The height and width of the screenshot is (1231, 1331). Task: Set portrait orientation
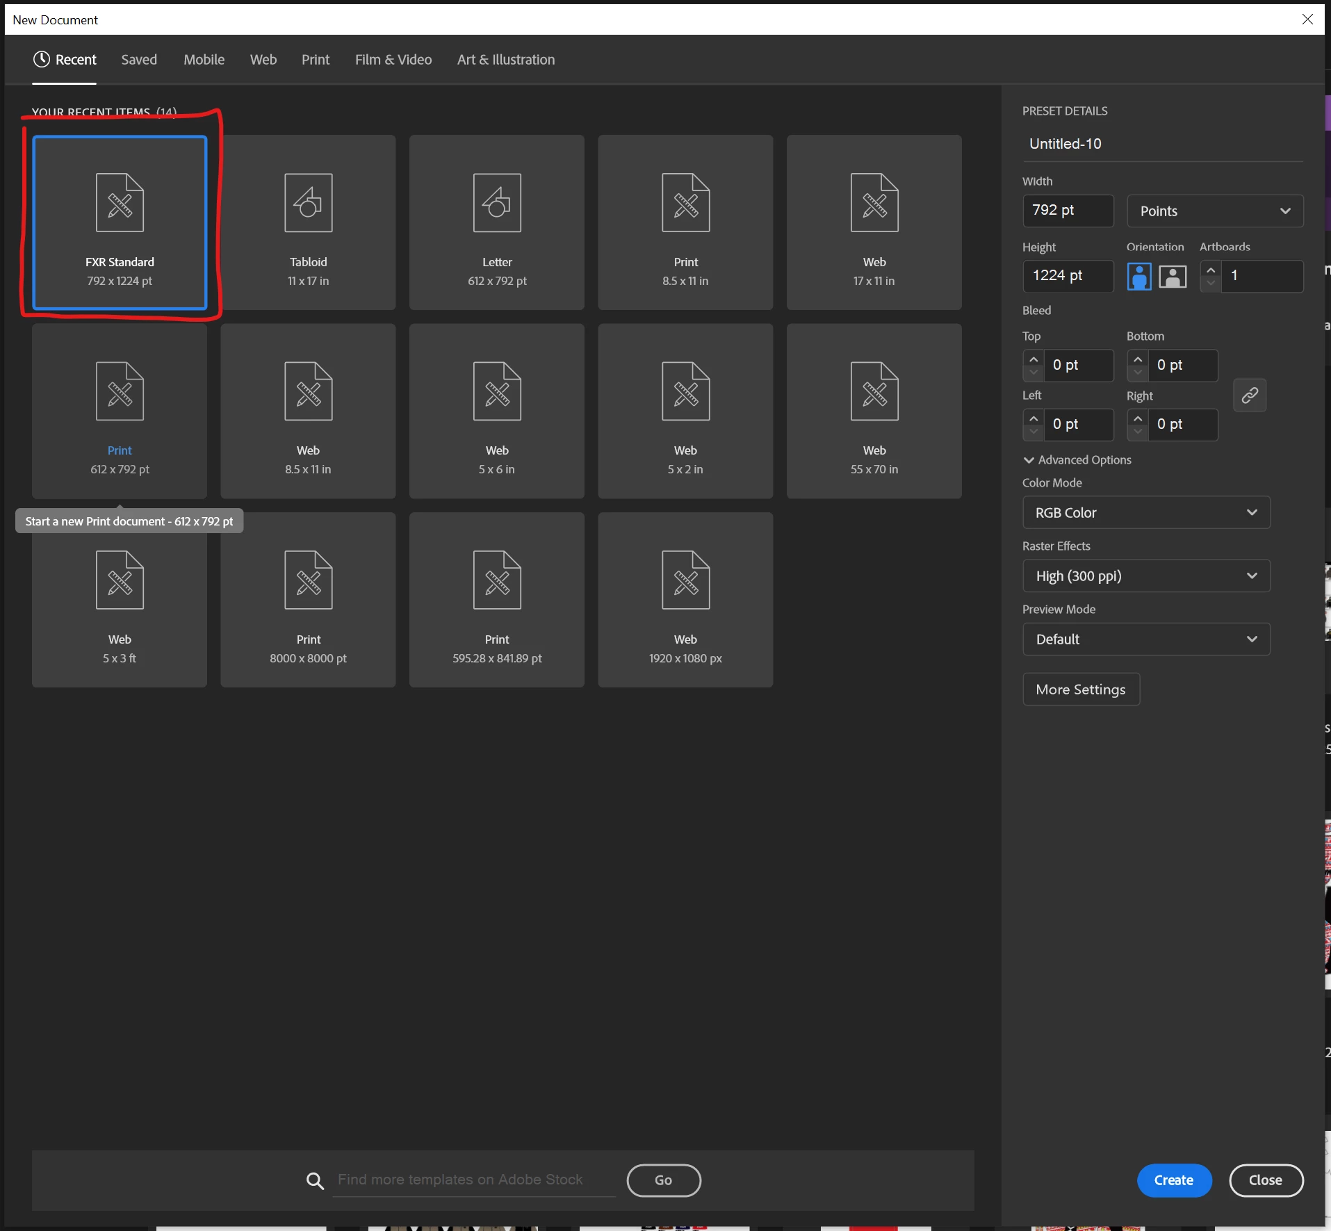(1139, 276)
